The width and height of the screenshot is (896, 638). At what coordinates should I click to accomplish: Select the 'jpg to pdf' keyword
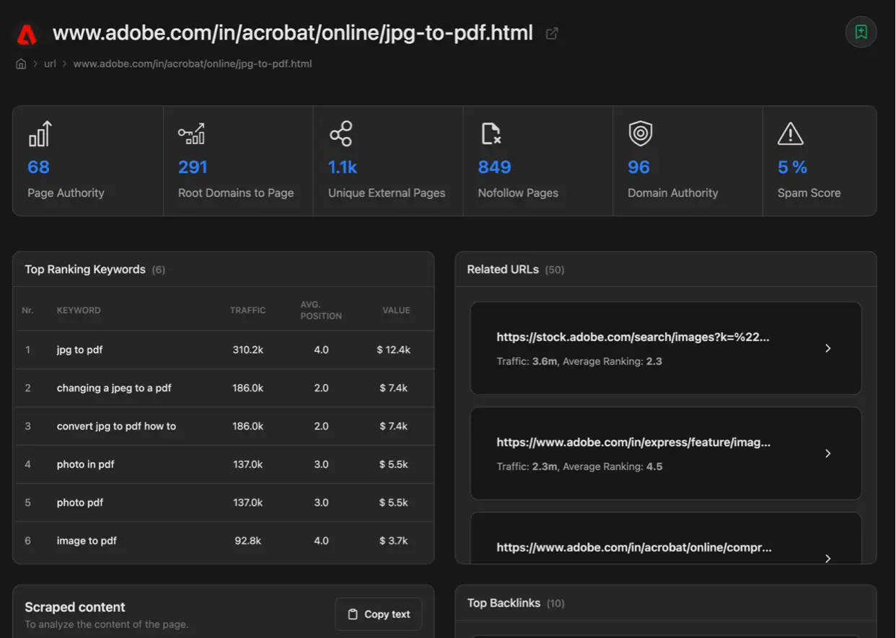point(79,350)
